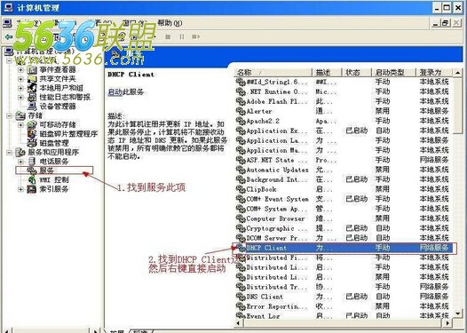Open the 帮助(H) menu
Image resolution: width=467 pixels, height=333 pixels.
[170, 23]
